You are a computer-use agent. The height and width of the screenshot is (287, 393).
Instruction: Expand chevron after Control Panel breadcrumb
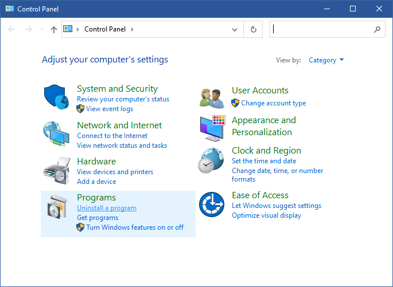(x=132, y=30)
